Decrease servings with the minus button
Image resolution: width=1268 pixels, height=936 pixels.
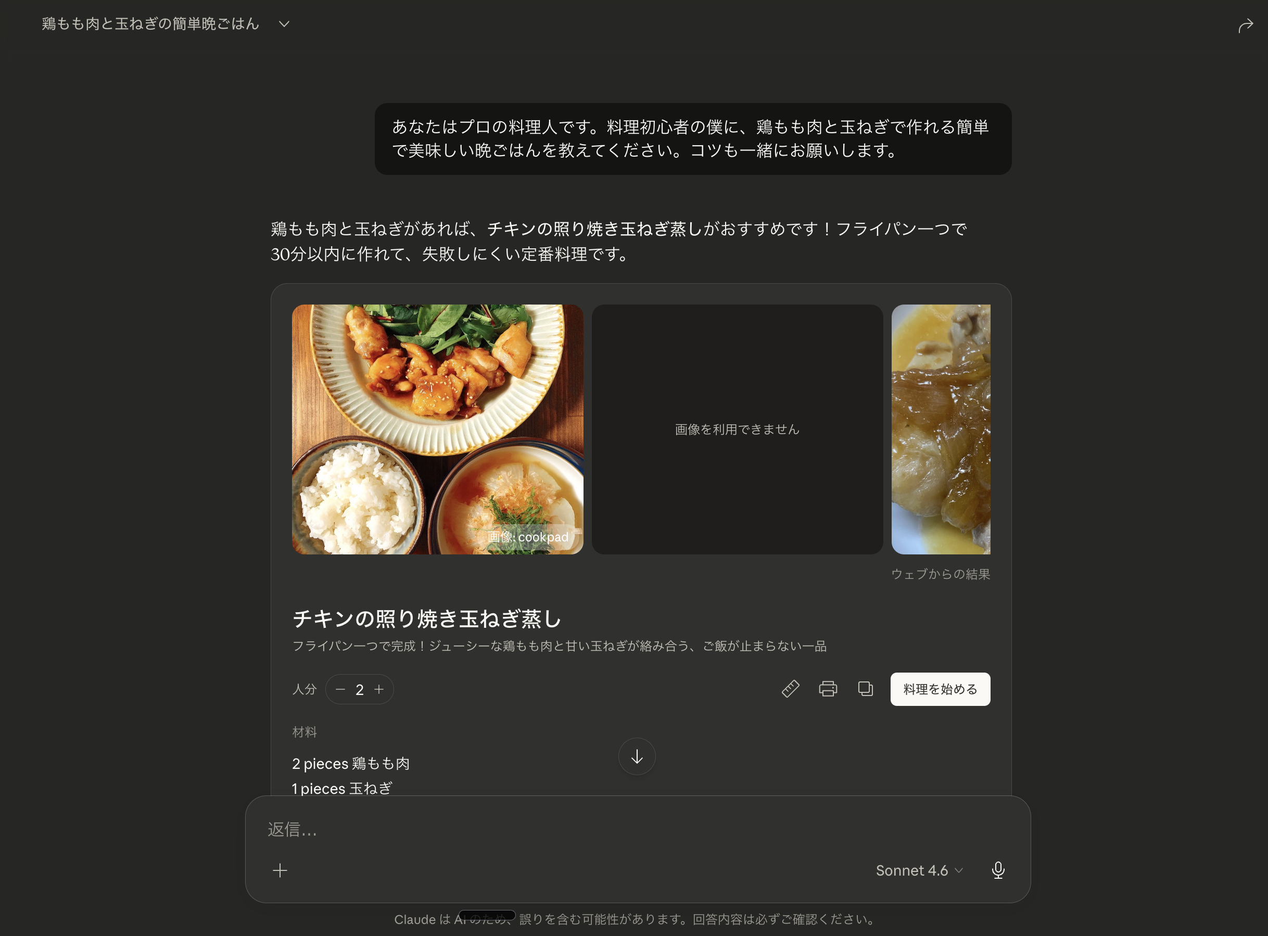tap(340, 689)
